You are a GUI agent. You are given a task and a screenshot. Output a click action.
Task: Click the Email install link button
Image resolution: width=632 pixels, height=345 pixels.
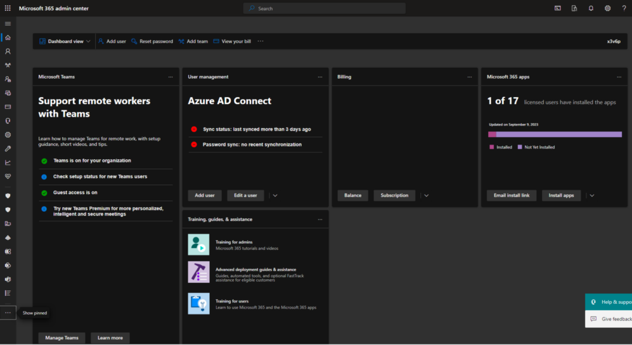pyautogui.click(x=512, y=195)
